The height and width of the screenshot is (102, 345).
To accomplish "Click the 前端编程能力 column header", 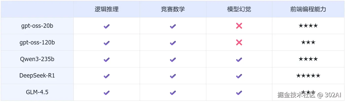I will [308, 9].
